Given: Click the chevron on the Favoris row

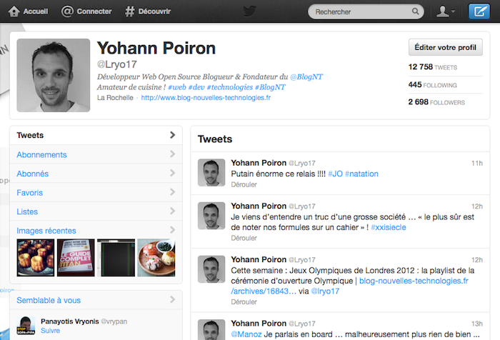Looking at the screenshot, I should click(x=173, y=191).
